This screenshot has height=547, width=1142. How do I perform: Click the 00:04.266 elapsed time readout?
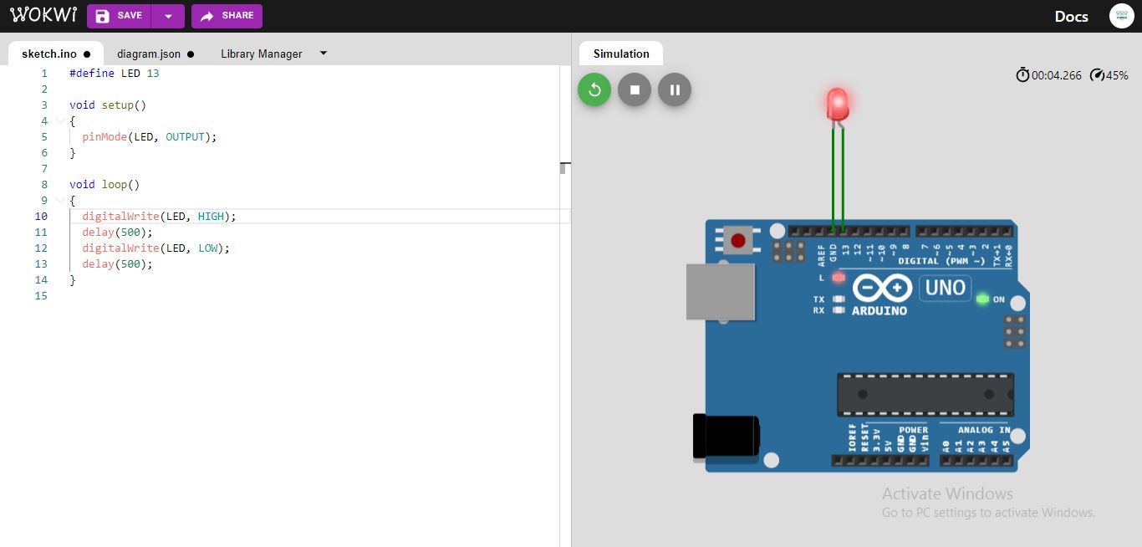tap(1057, 75)
